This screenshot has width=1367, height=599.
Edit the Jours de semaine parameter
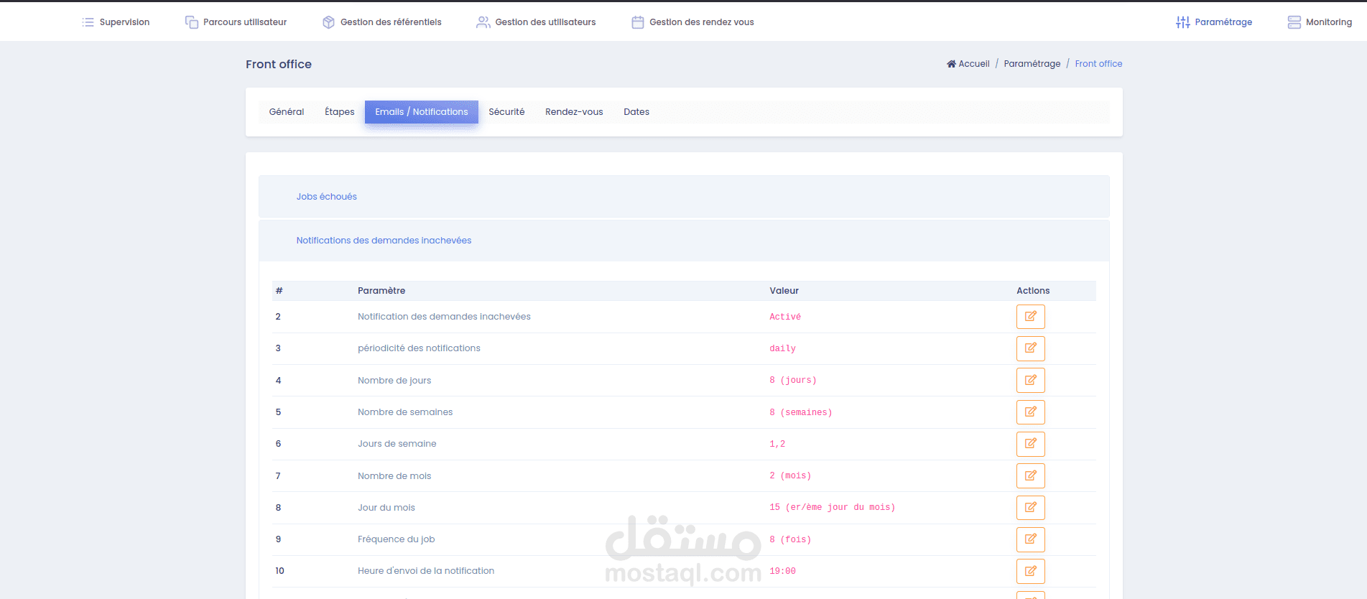(x=1030, y=444)
